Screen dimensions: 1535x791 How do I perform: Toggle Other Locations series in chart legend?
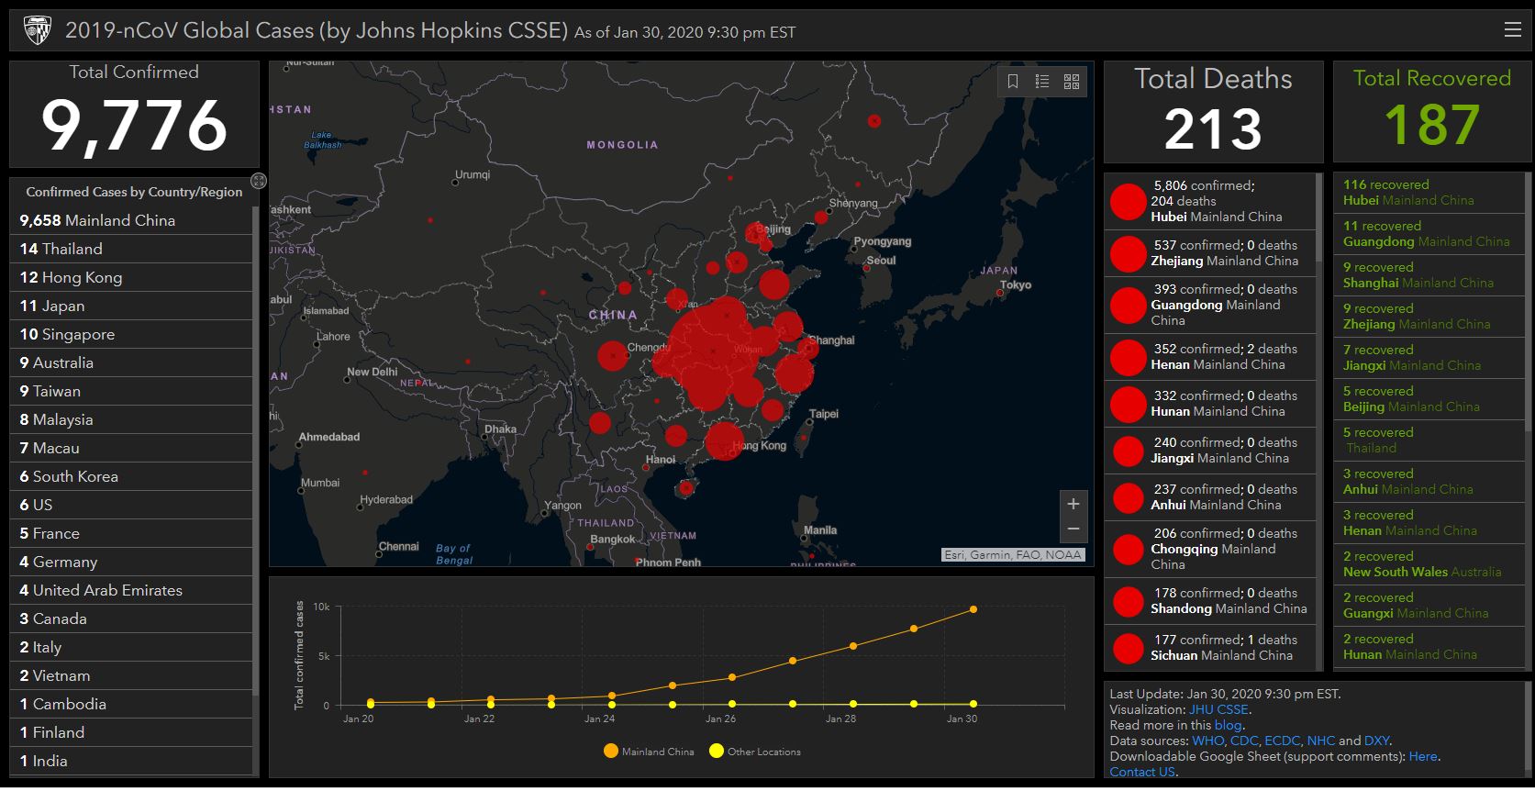coord(755,752)
